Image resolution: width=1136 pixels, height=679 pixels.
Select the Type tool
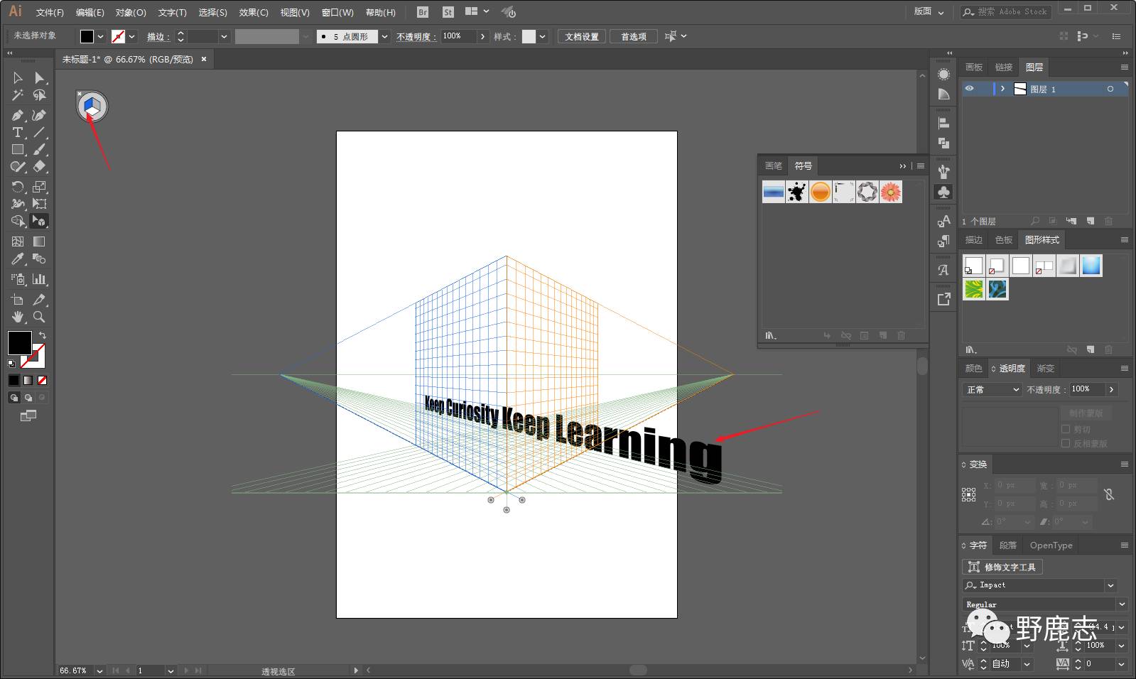click(18, 133)
